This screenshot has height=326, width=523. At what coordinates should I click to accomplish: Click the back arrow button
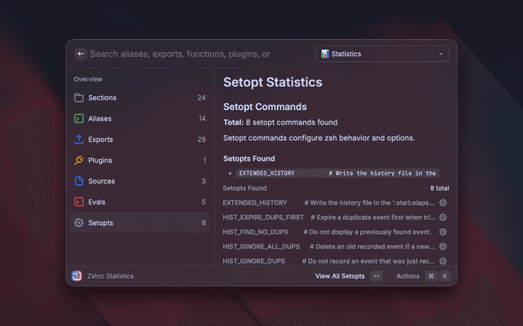click(x=80, y=54)
